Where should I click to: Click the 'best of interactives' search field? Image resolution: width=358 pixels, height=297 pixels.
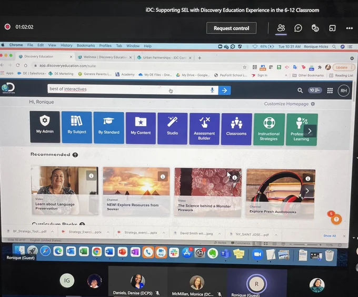click(x=128, y=89)
